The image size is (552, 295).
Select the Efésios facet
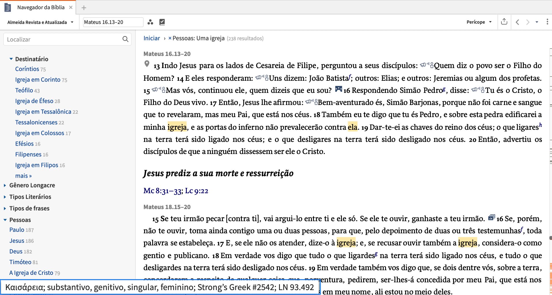tap(25, 144)
